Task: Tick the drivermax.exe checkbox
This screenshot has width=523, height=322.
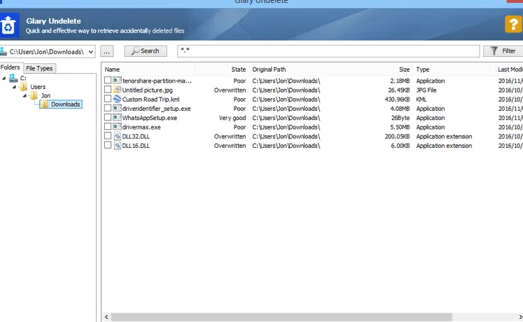Action: point(108,127)
